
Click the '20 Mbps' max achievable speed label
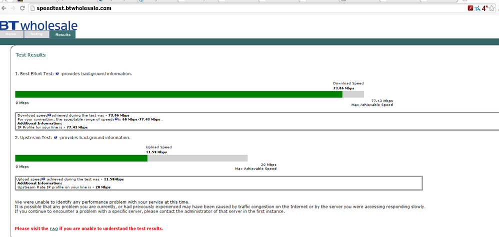click(268, 165)
